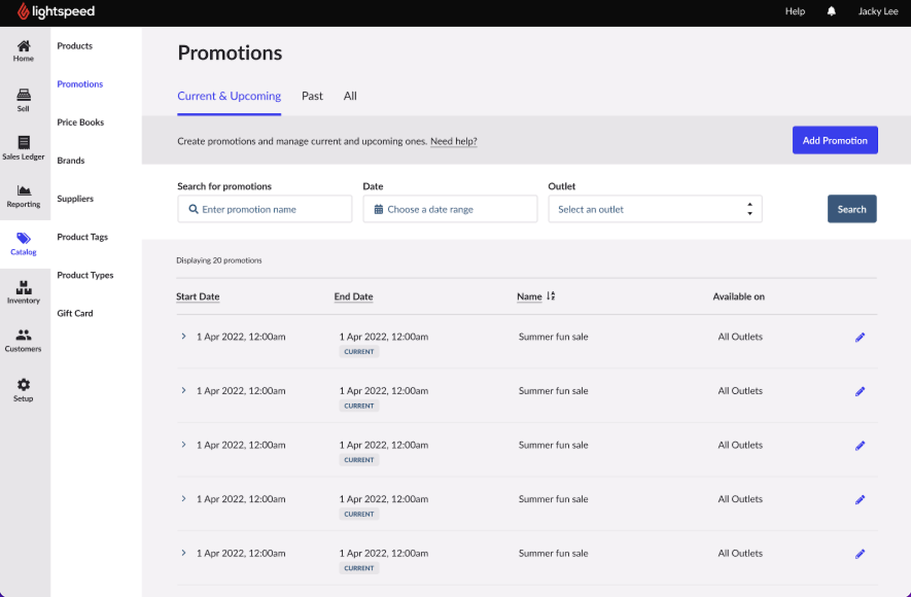Edit first Summer fun sale promotion with pencil
The width and height of the screenshot is (911, 597).
[860, 337]
